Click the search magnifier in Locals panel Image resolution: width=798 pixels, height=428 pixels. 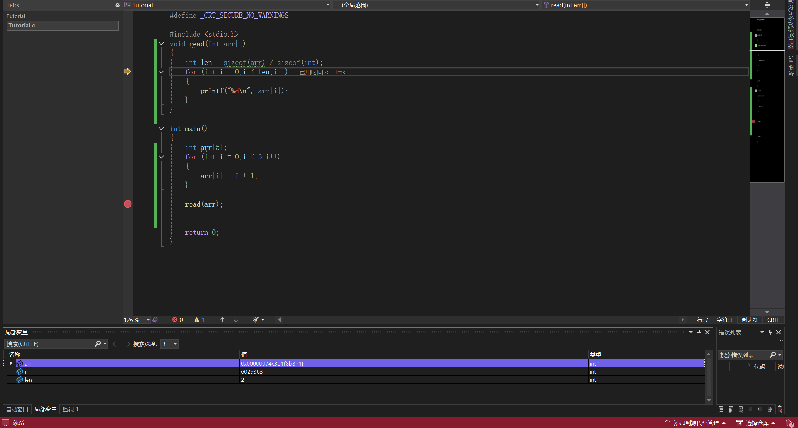coord(98,344)
